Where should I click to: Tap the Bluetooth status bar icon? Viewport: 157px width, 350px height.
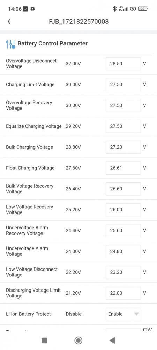115,9
